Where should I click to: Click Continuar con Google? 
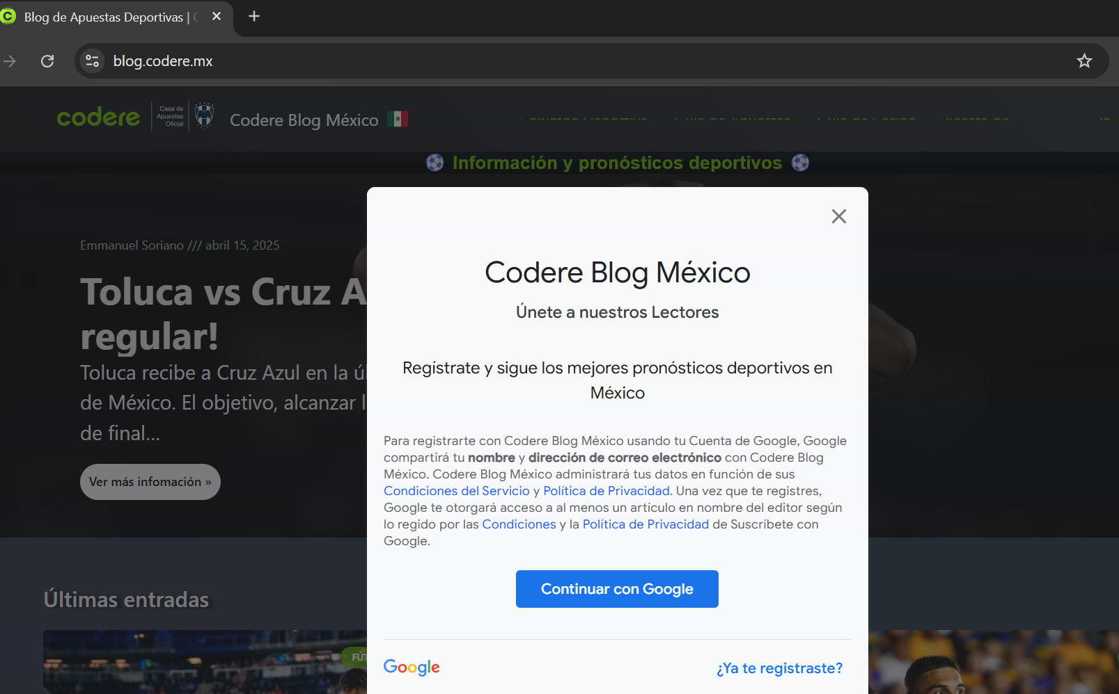click(617, 589)
